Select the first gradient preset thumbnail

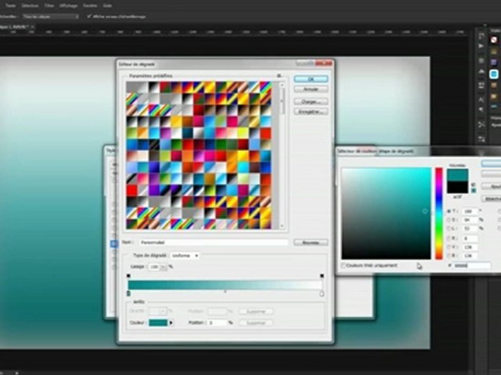[132, 87]
